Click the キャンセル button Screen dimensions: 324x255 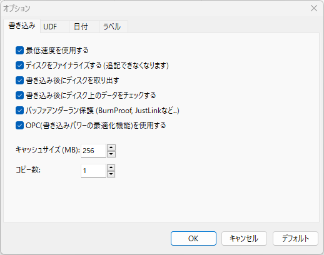coord(244,238)
